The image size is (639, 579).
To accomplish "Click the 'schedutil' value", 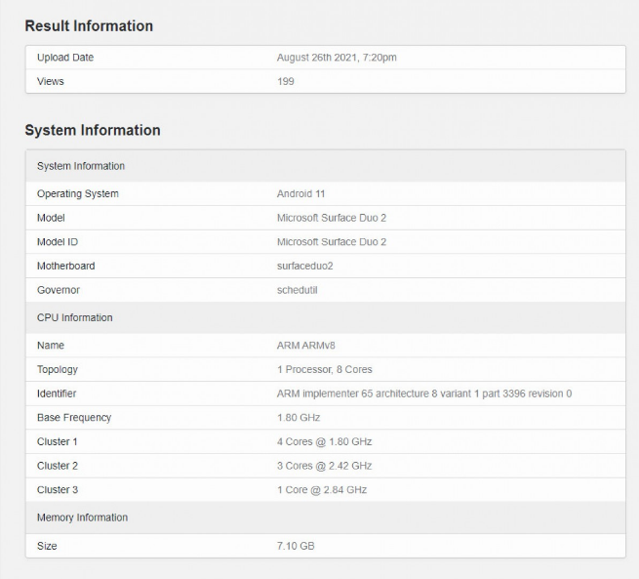I will click(x=298, y=290).
